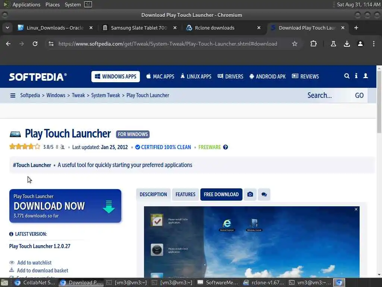Viewport: 382px width, 287px height.
Task: Open the FEATURES tab
Action: (x=185, y=194)
